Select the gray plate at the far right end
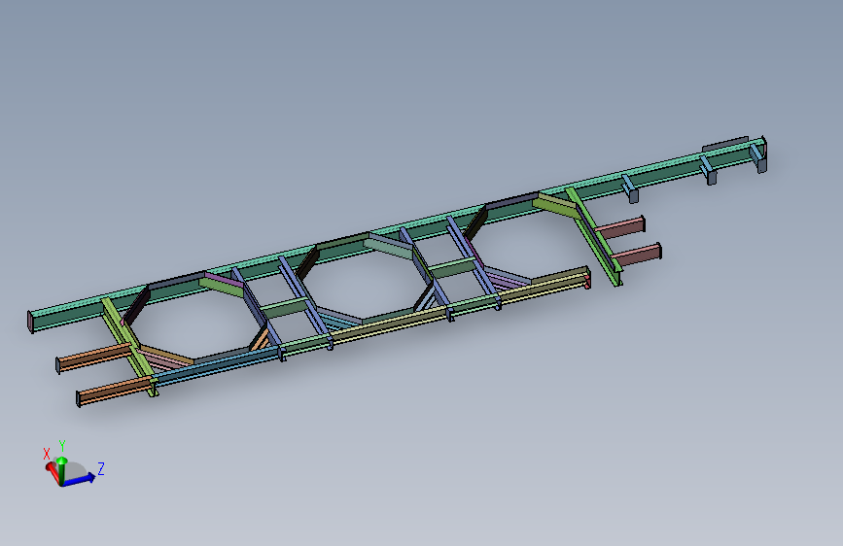This screenshot has width=843, height=546. click(x=724, y=144)
